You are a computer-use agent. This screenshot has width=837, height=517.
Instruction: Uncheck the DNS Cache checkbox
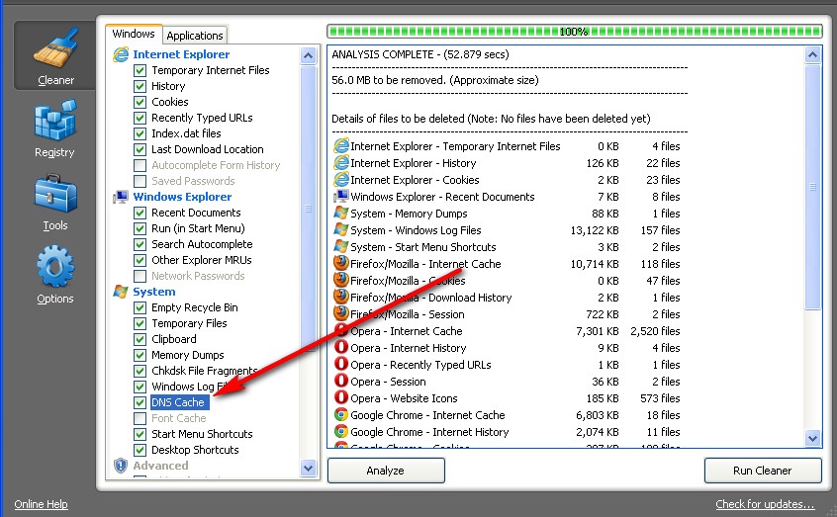pyautogui.click(x=139, y=402)
